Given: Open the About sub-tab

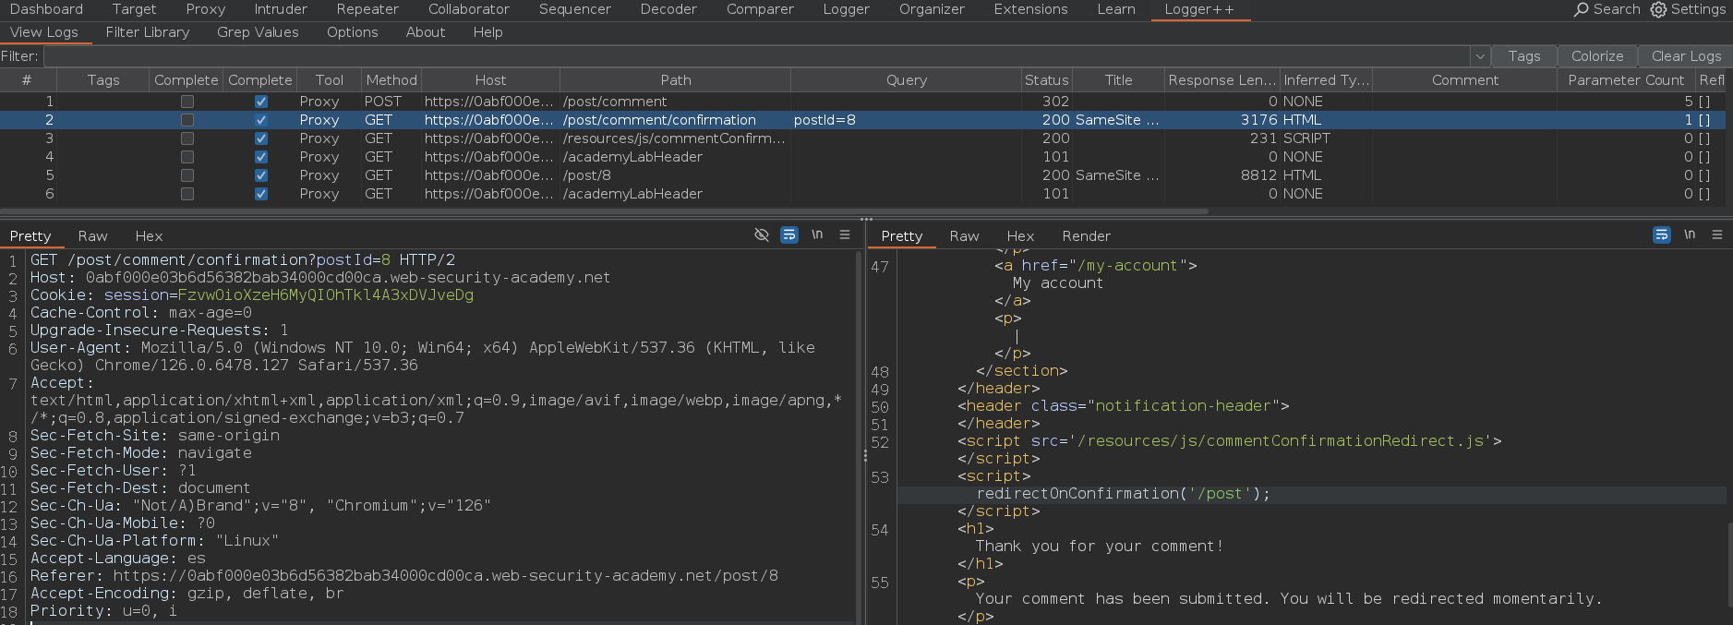Looking at the screenshot, I should point(426,32).
